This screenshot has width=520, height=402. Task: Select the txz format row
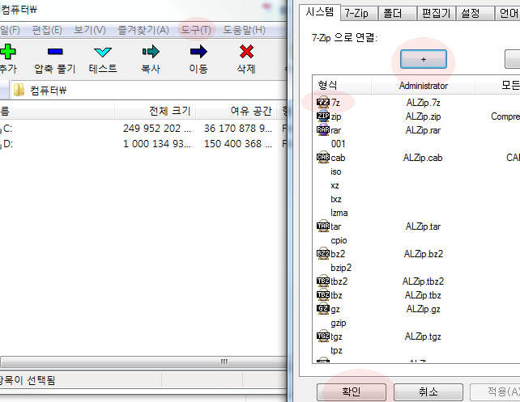[x=416, y=199]
